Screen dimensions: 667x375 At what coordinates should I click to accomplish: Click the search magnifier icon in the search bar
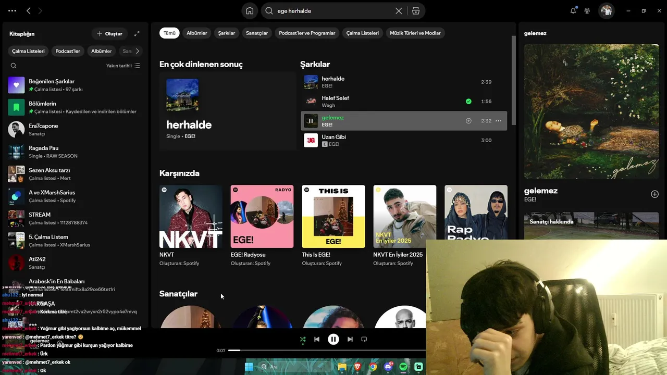point(269,10)
